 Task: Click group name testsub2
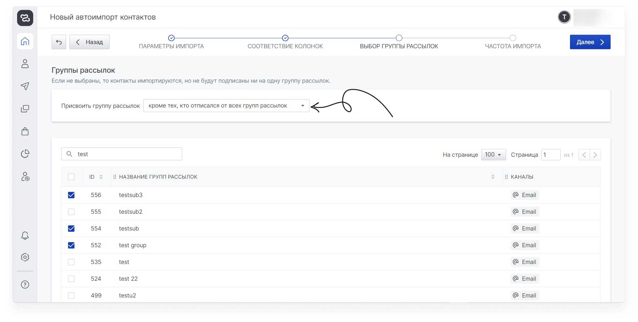(131, 212)
